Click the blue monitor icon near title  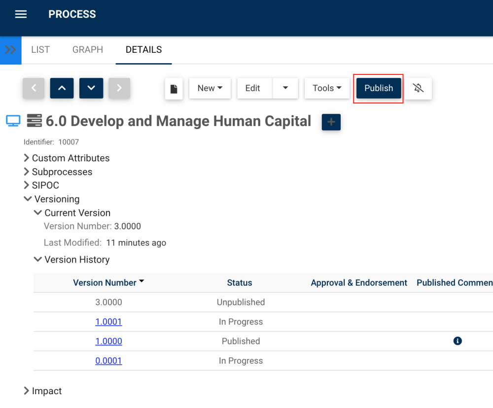tap(13, 121)
